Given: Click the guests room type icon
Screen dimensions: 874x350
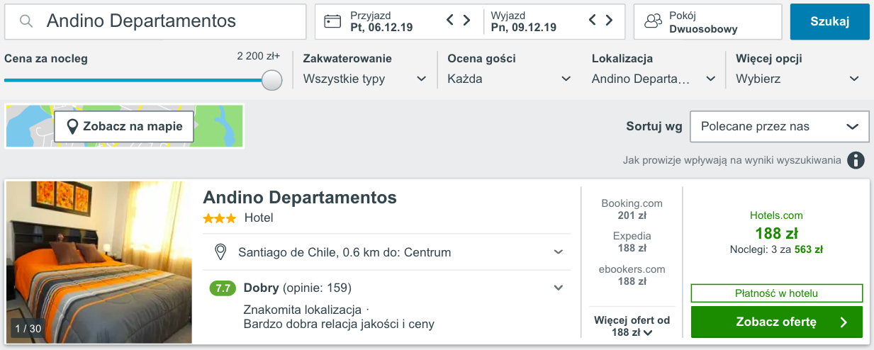Looking at the screenshot, I should (x=652, y=21).
